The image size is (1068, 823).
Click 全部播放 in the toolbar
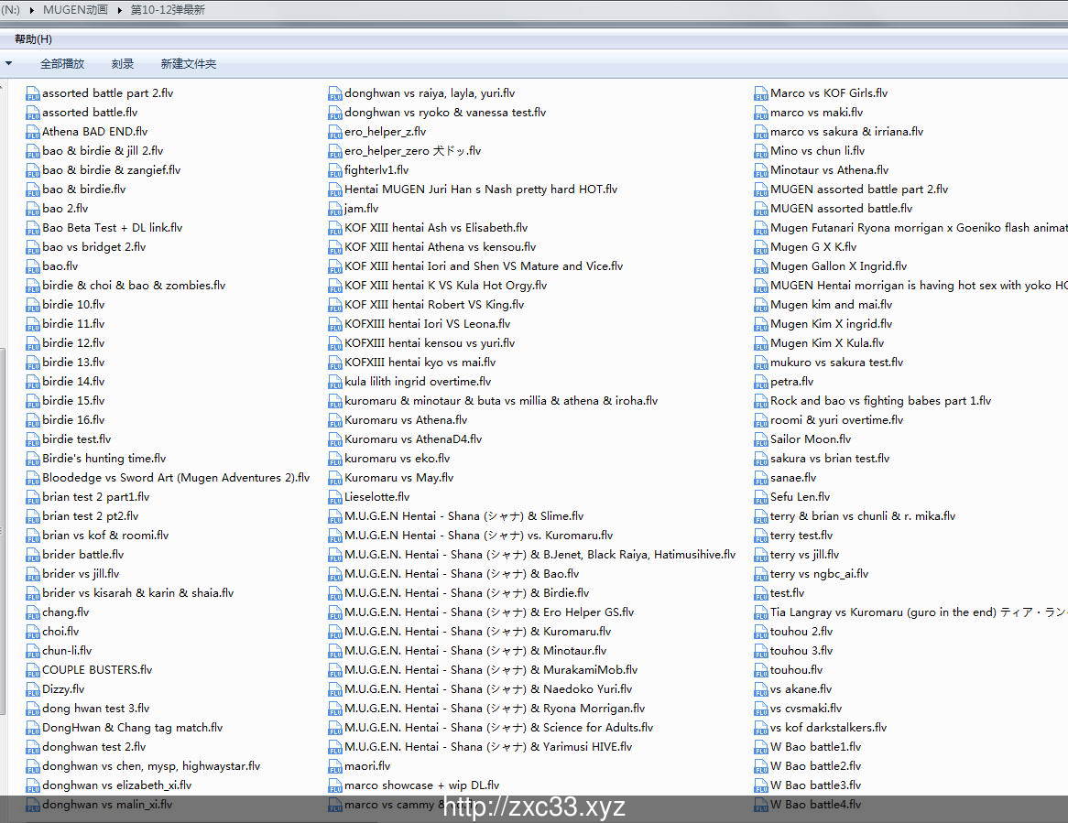click(x=62, y=64)
